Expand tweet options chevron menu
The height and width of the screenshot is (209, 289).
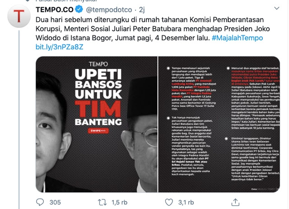277,8
